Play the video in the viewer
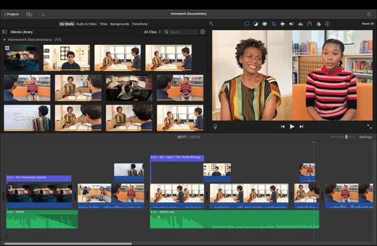This screenshot has width=377, height=246. tap(292, 127)
